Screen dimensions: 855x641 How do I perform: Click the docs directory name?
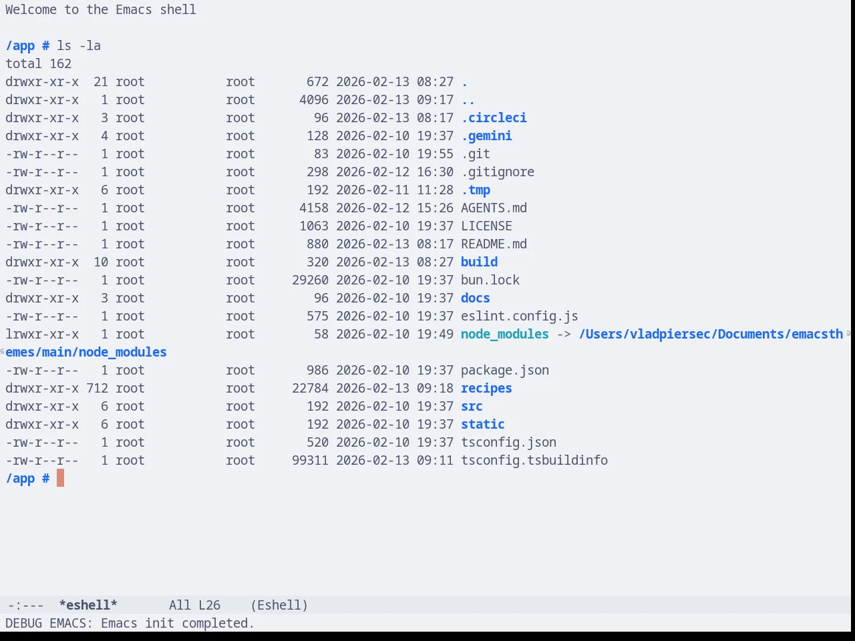476,298
